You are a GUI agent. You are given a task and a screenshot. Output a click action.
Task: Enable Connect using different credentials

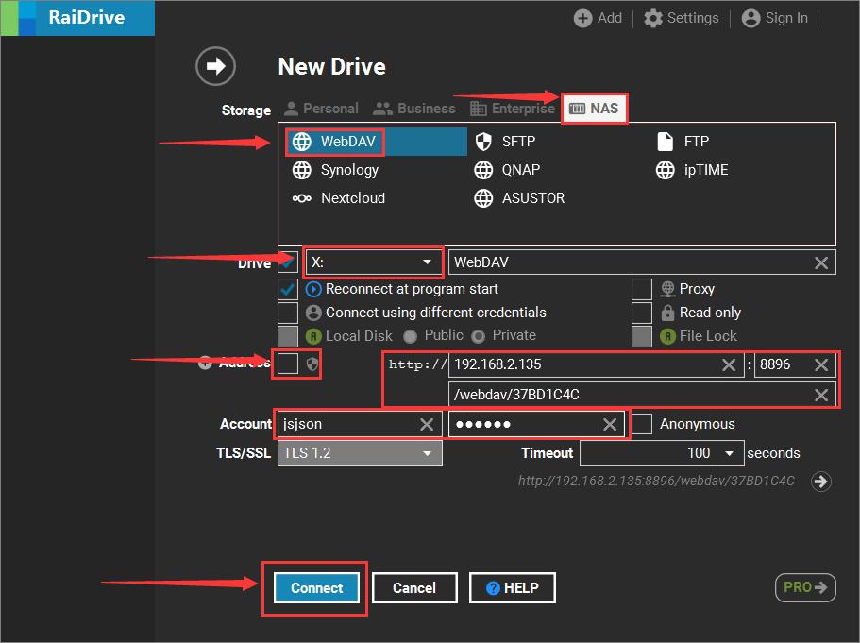[287, 313]
